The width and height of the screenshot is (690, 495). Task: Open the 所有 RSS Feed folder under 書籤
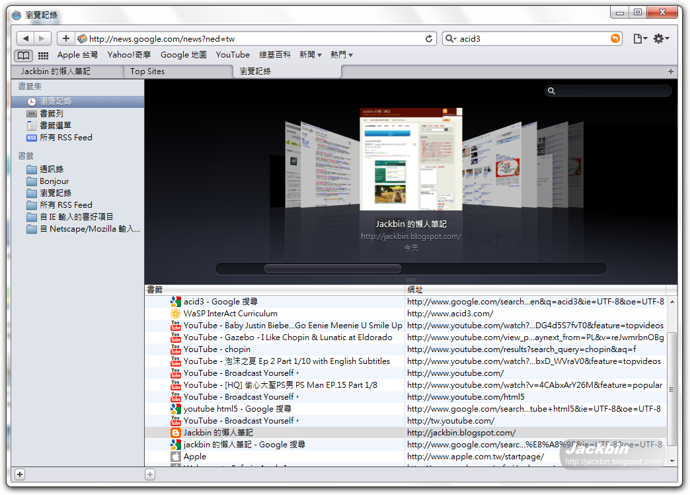(77, 205)
